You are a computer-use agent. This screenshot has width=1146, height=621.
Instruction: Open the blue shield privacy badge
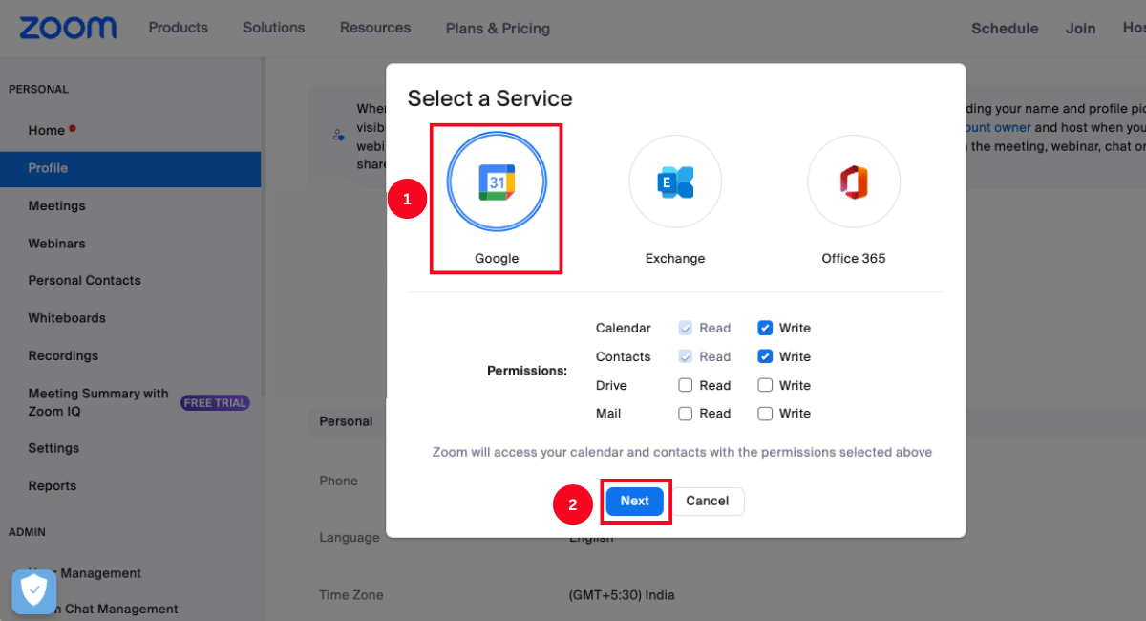[33, 591]
